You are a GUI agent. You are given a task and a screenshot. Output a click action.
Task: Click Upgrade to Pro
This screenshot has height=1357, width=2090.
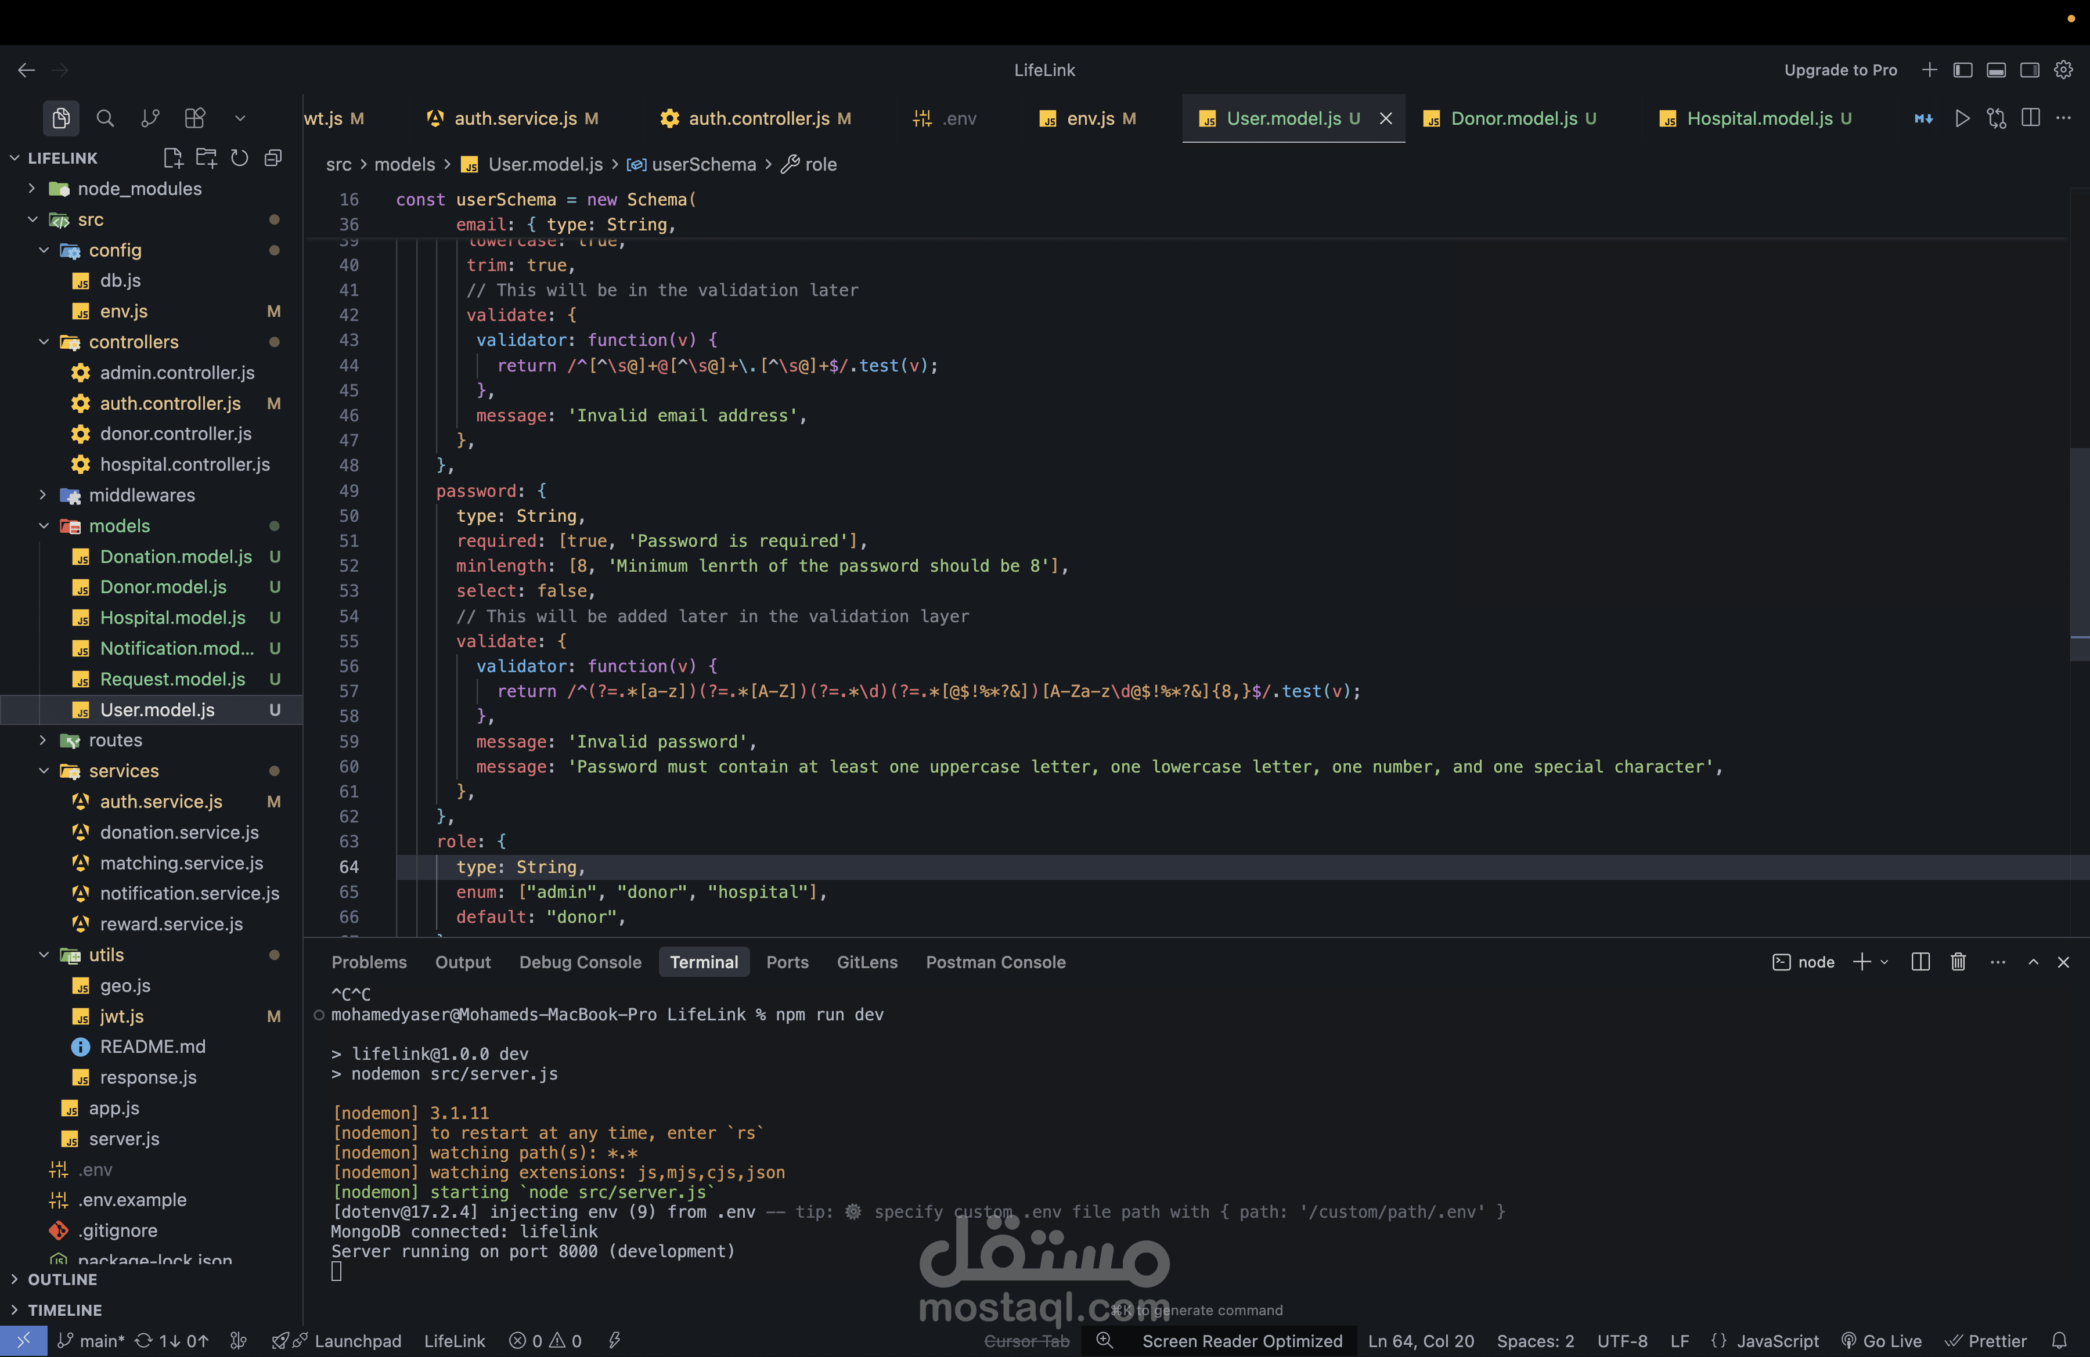point(1840,70)
